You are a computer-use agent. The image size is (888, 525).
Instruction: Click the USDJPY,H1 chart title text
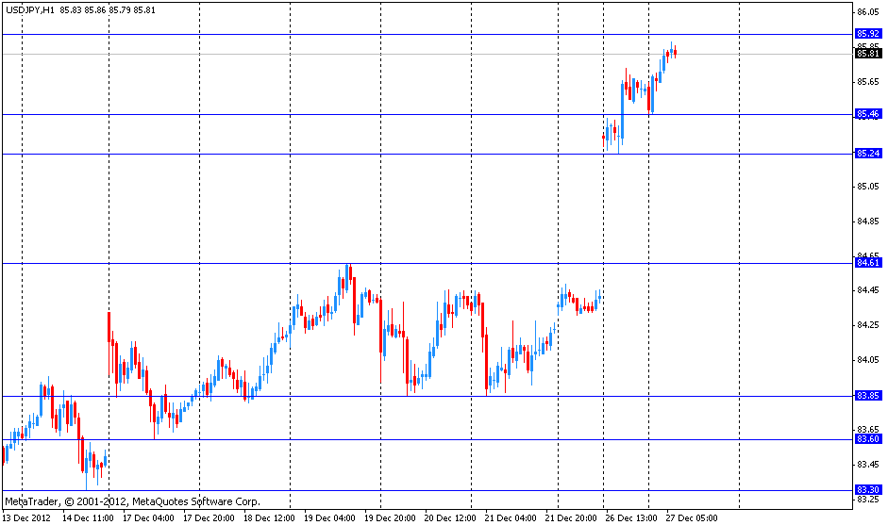tap(30, 9)
